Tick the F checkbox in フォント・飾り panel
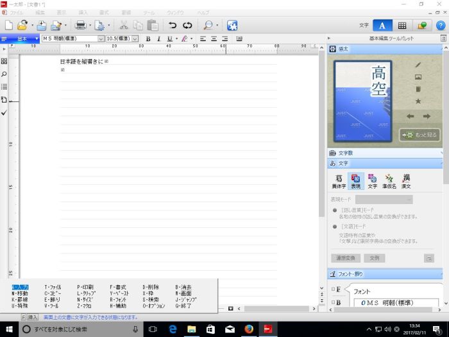 [332, 289]
